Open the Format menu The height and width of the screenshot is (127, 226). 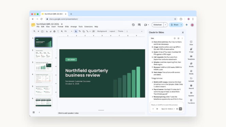60,27
